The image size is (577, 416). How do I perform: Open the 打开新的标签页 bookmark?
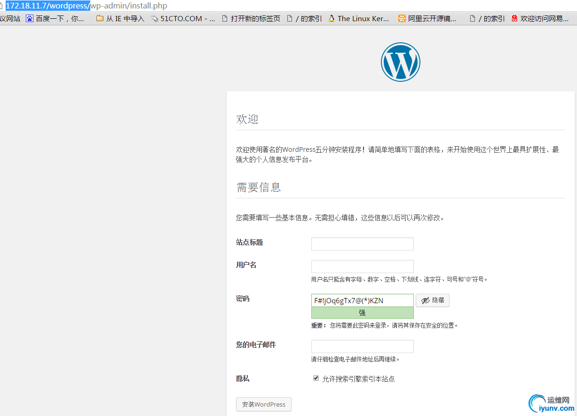click(x=251, y=19)
